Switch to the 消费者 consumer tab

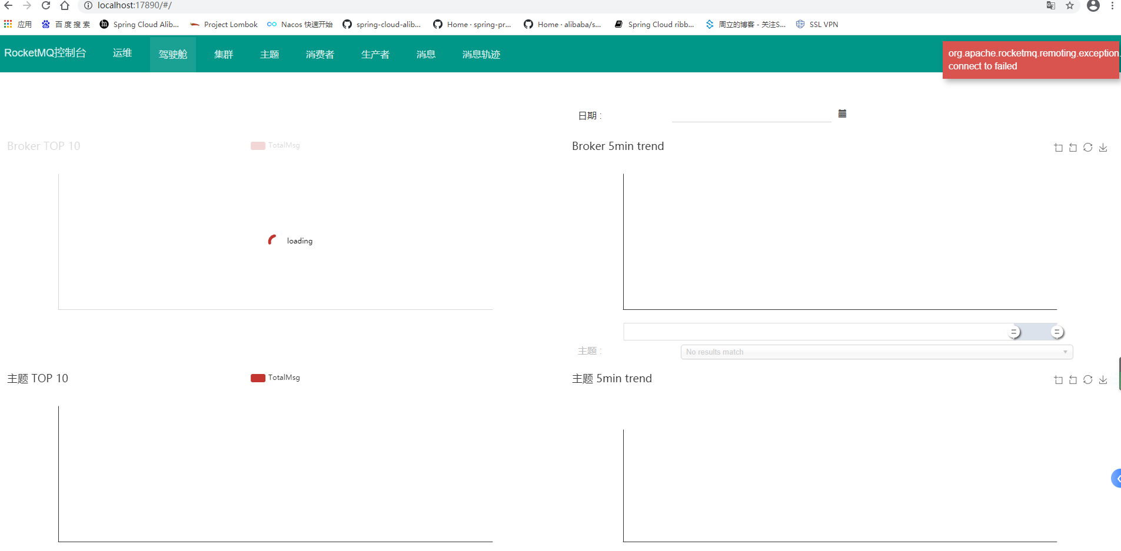320,54
